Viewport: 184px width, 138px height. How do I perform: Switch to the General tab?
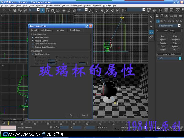click(34, 30)
